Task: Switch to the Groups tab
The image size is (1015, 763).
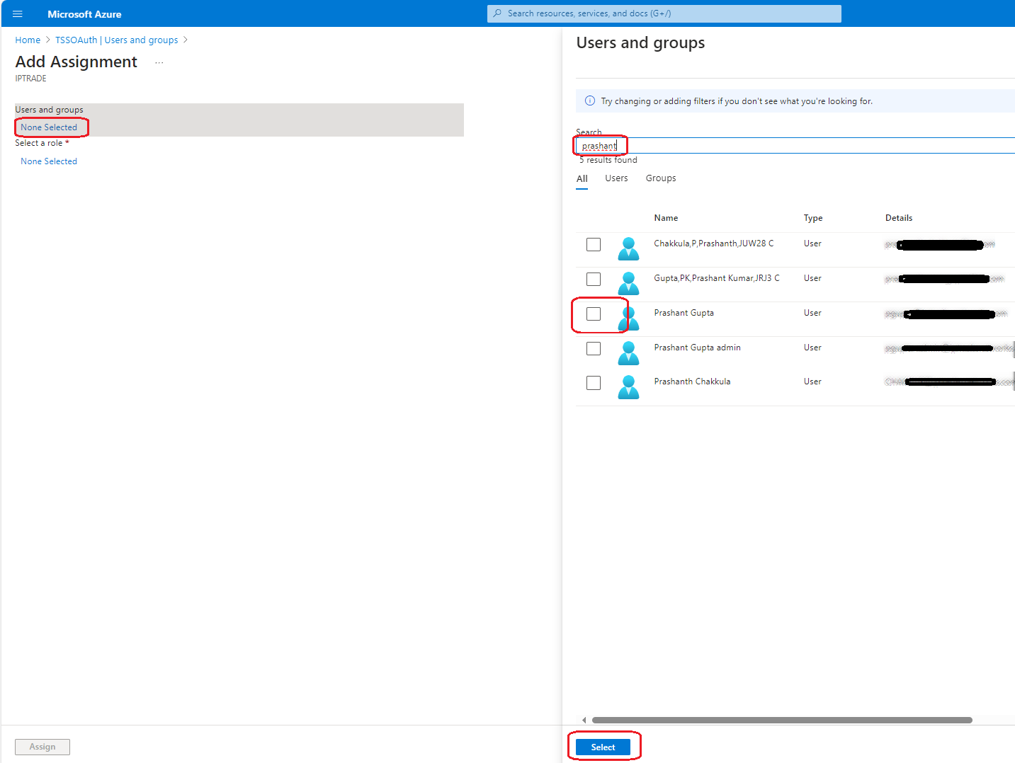Action: pyautogui.click(x=661, y=178)
